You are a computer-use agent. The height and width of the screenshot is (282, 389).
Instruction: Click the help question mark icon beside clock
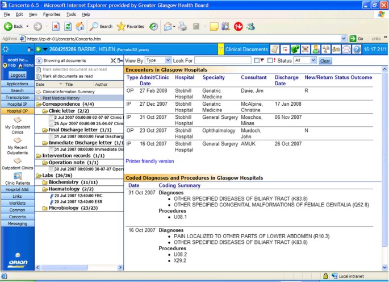[357, 49]
